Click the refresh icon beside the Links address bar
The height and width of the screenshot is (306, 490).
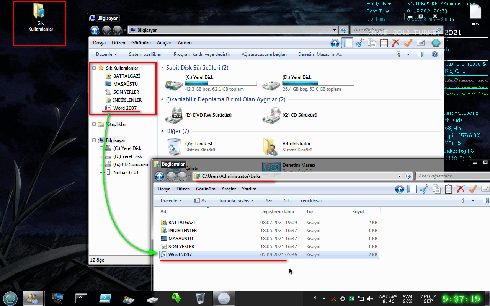408,176
